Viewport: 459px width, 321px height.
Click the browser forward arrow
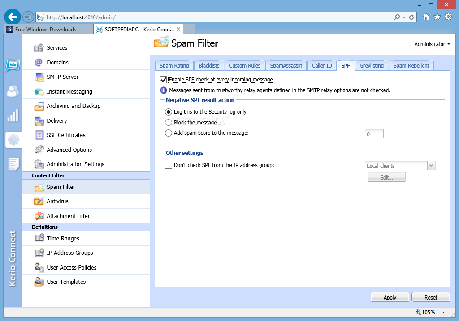28,17
